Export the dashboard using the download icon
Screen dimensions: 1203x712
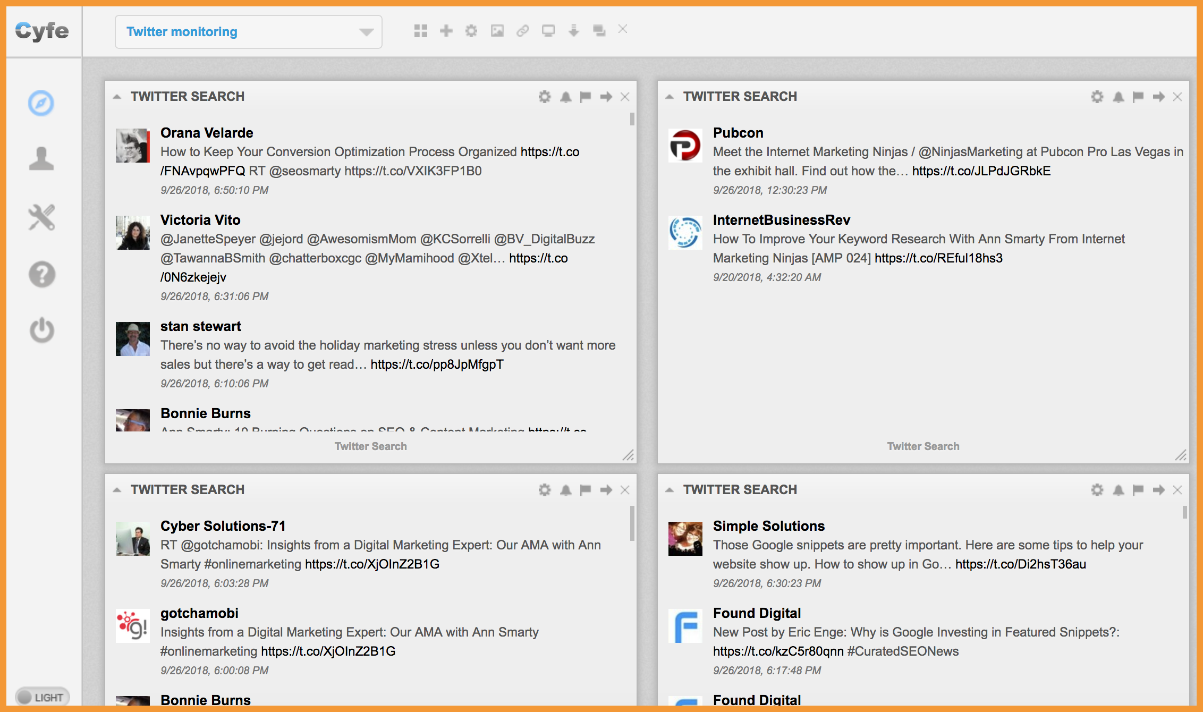[573, 30]
